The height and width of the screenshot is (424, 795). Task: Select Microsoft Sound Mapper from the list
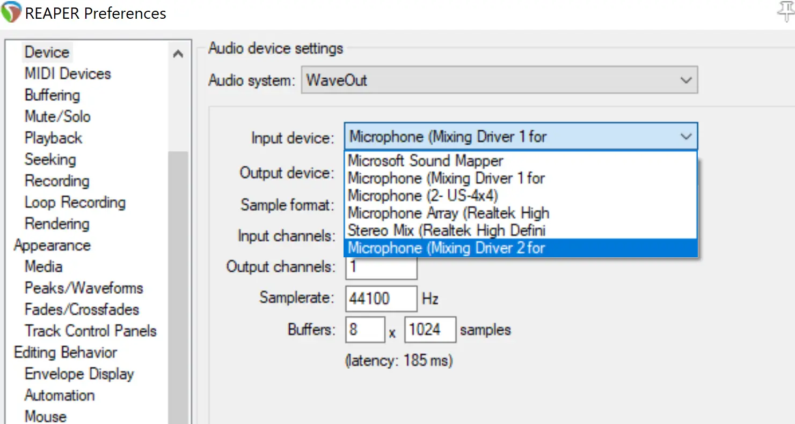point(425,161)
